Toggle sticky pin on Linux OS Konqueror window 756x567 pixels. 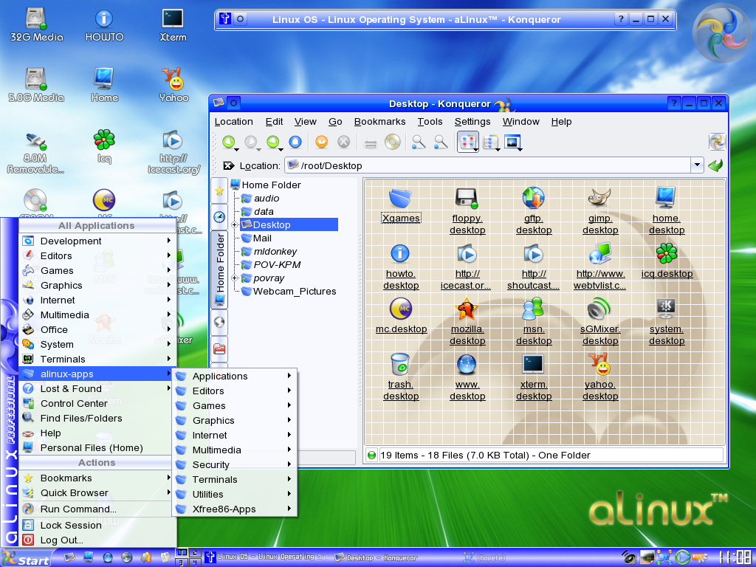point(240,19)
